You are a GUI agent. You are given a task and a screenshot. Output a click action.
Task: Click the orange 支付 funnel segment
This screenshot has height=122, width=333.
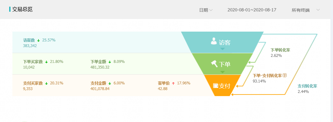click(x=222, y=85)
